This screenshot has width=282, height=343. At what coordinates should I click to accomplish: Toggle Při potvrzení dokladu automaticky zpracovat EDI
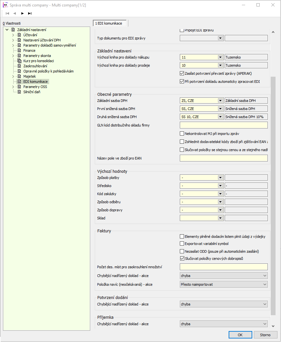tap(182, 81)
